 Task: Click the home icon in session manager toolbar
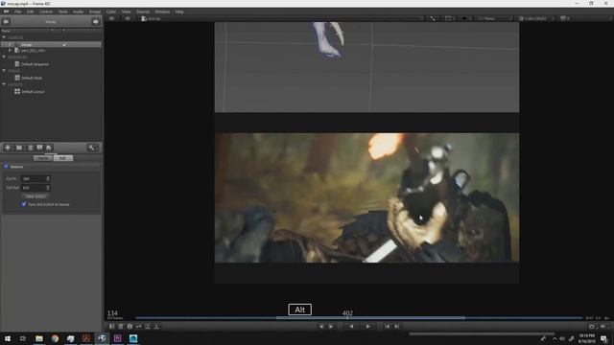[x=49, y=148]
